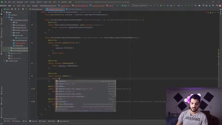Viewport: 222px width, 125px height.
Task: Click the link at the autocomplete popup footer
Action: click(86, 110)
